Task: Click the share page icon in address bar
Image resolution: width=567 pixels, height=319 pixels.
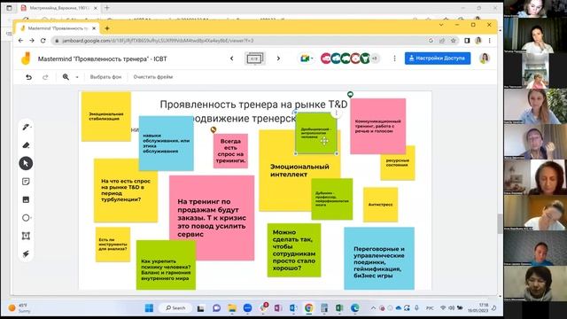Action: click(x=442, y=41)
